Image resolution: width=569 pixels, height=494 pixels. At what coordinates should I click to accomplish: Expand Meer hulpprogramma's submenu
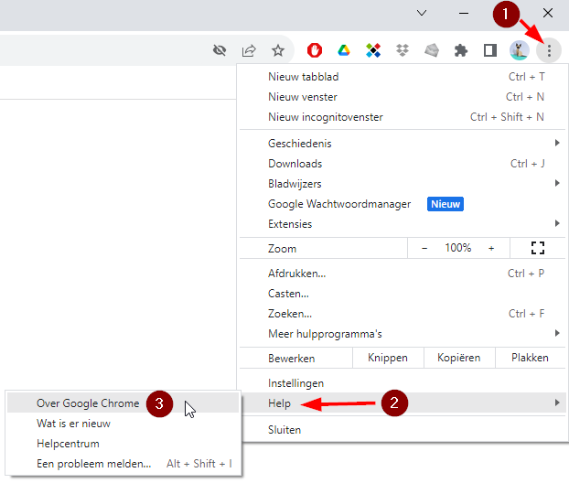[403, 334]
